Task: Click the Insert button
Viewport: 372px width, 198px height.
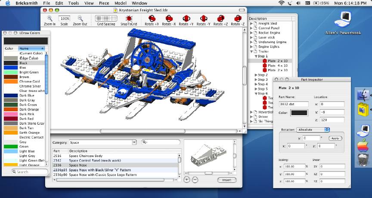Action: pyautogui.click(x=226, y=180)
